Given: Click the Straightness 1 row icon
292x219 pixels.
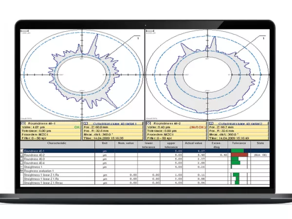Looking at the screenshot, I should click(22, 167).
